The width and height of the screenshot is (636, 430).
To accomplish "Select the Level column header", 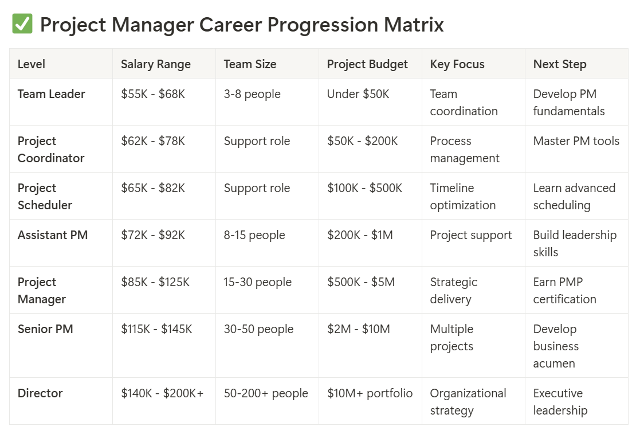I will click(x=32, y=64).
